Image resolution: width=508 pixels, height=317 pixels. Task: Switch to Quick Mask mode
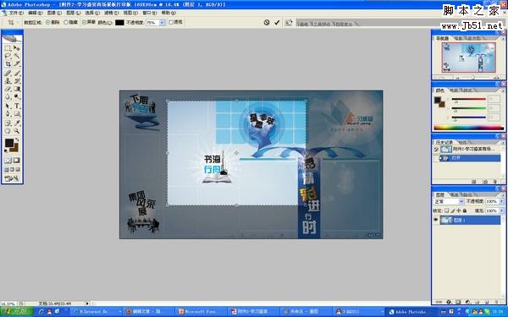[16, 160]
